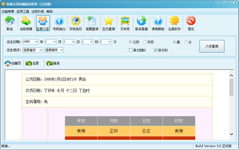Enable the 真太阳时 checkbox
239x150 pixels.
(131, 50)
